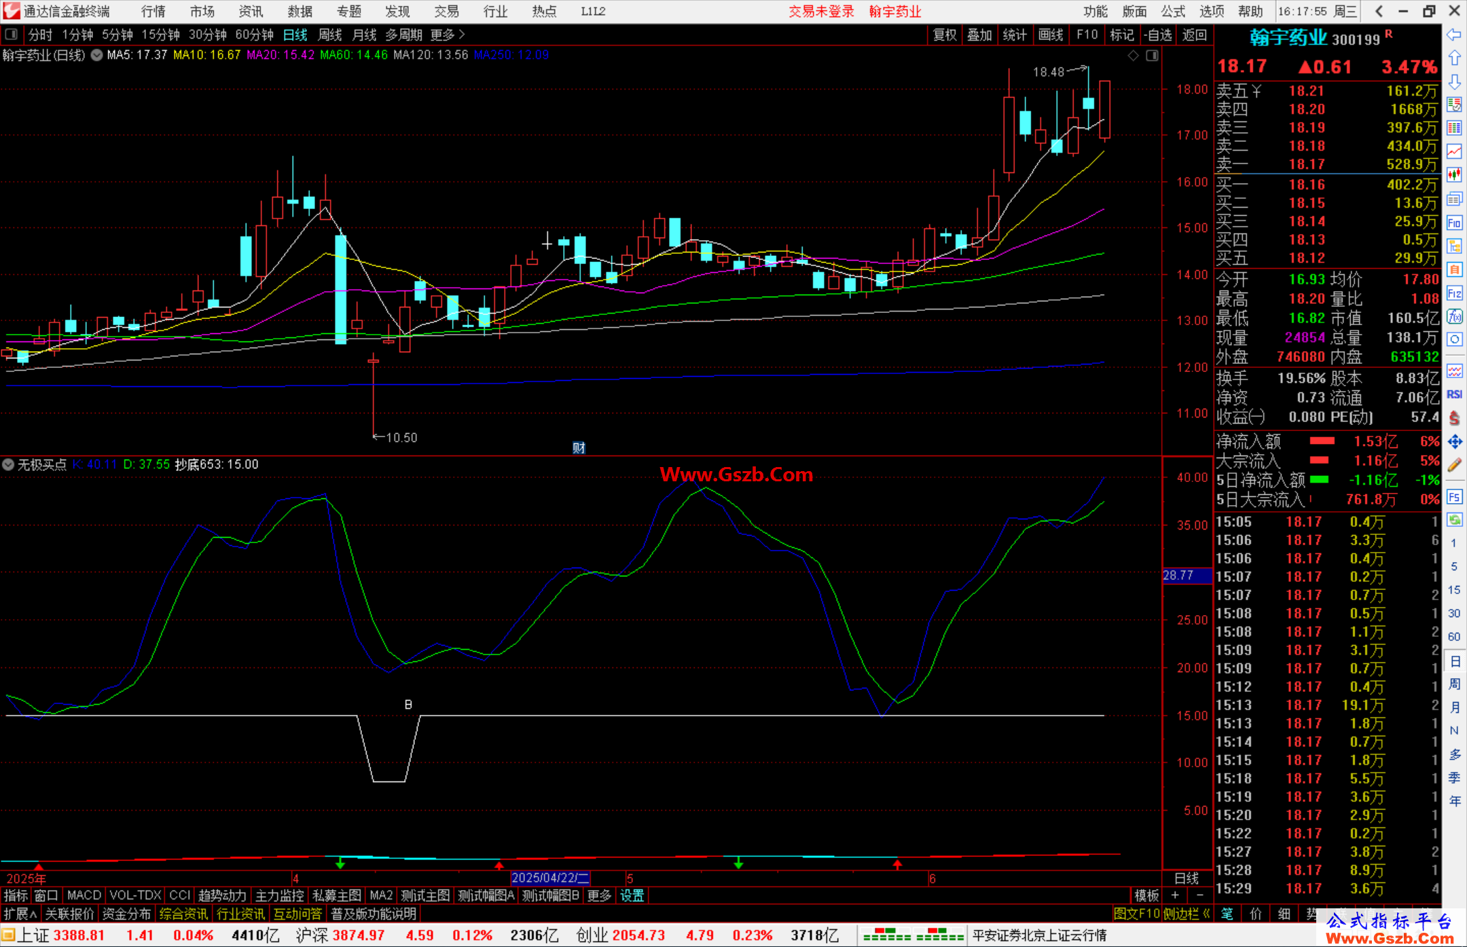Toggle the round marker beside 无极买点
This screenshot has height=947, width=1467.
coord(8,464)
